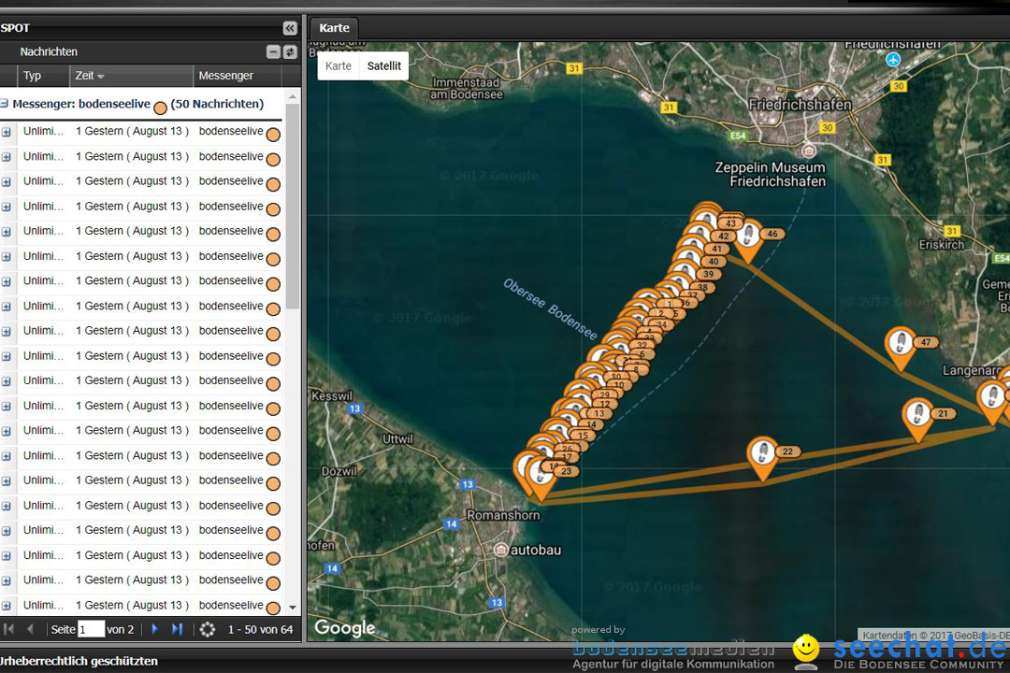Click the Immenstaad am Bodensee label
1010x673 pixels.
coord(467,89)
